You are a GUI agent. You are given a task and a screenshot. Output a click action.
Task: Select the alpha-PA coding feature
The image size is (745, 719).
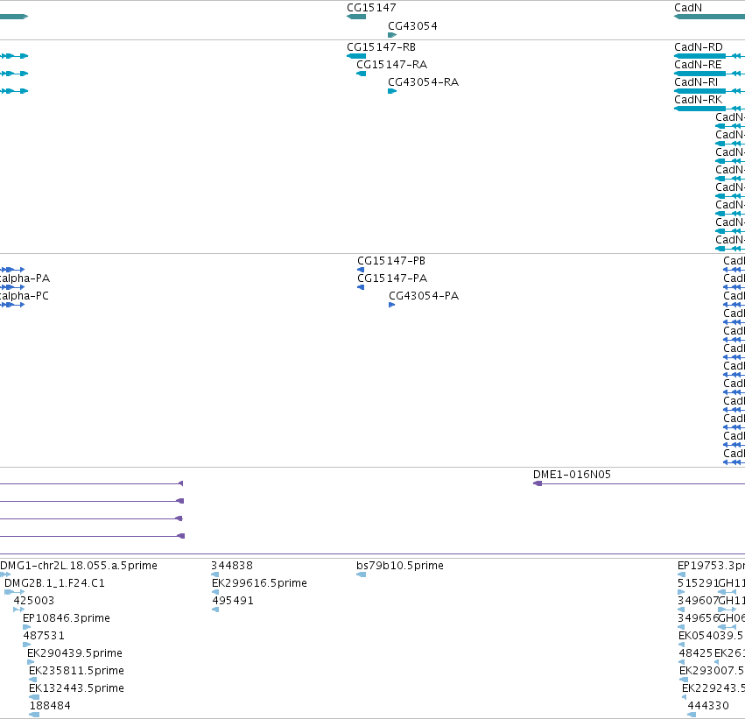click(x=25, y=278)
